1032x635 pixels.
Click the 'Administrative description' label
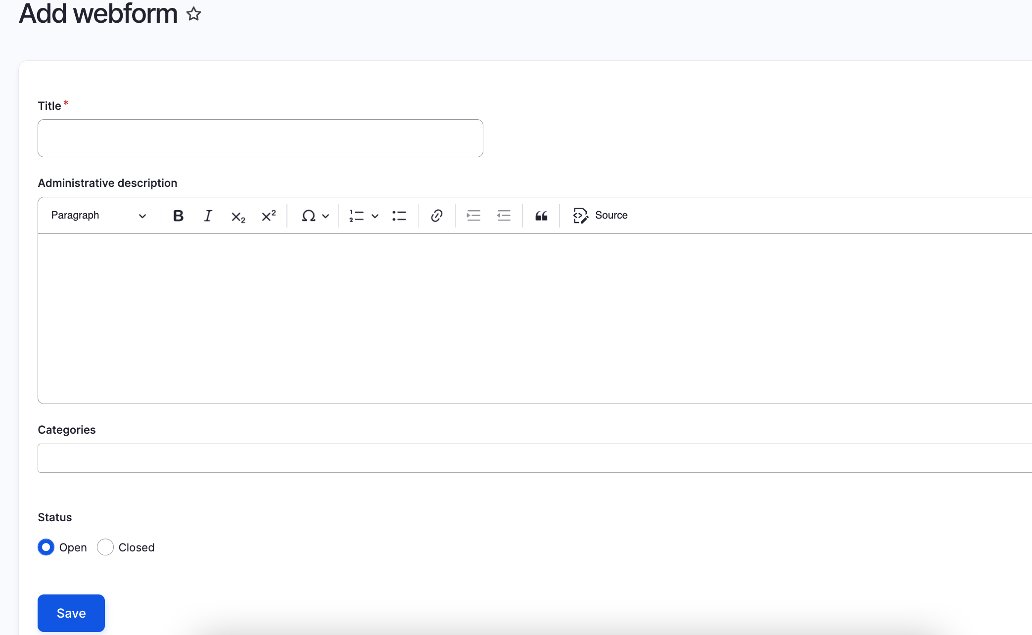107,183
